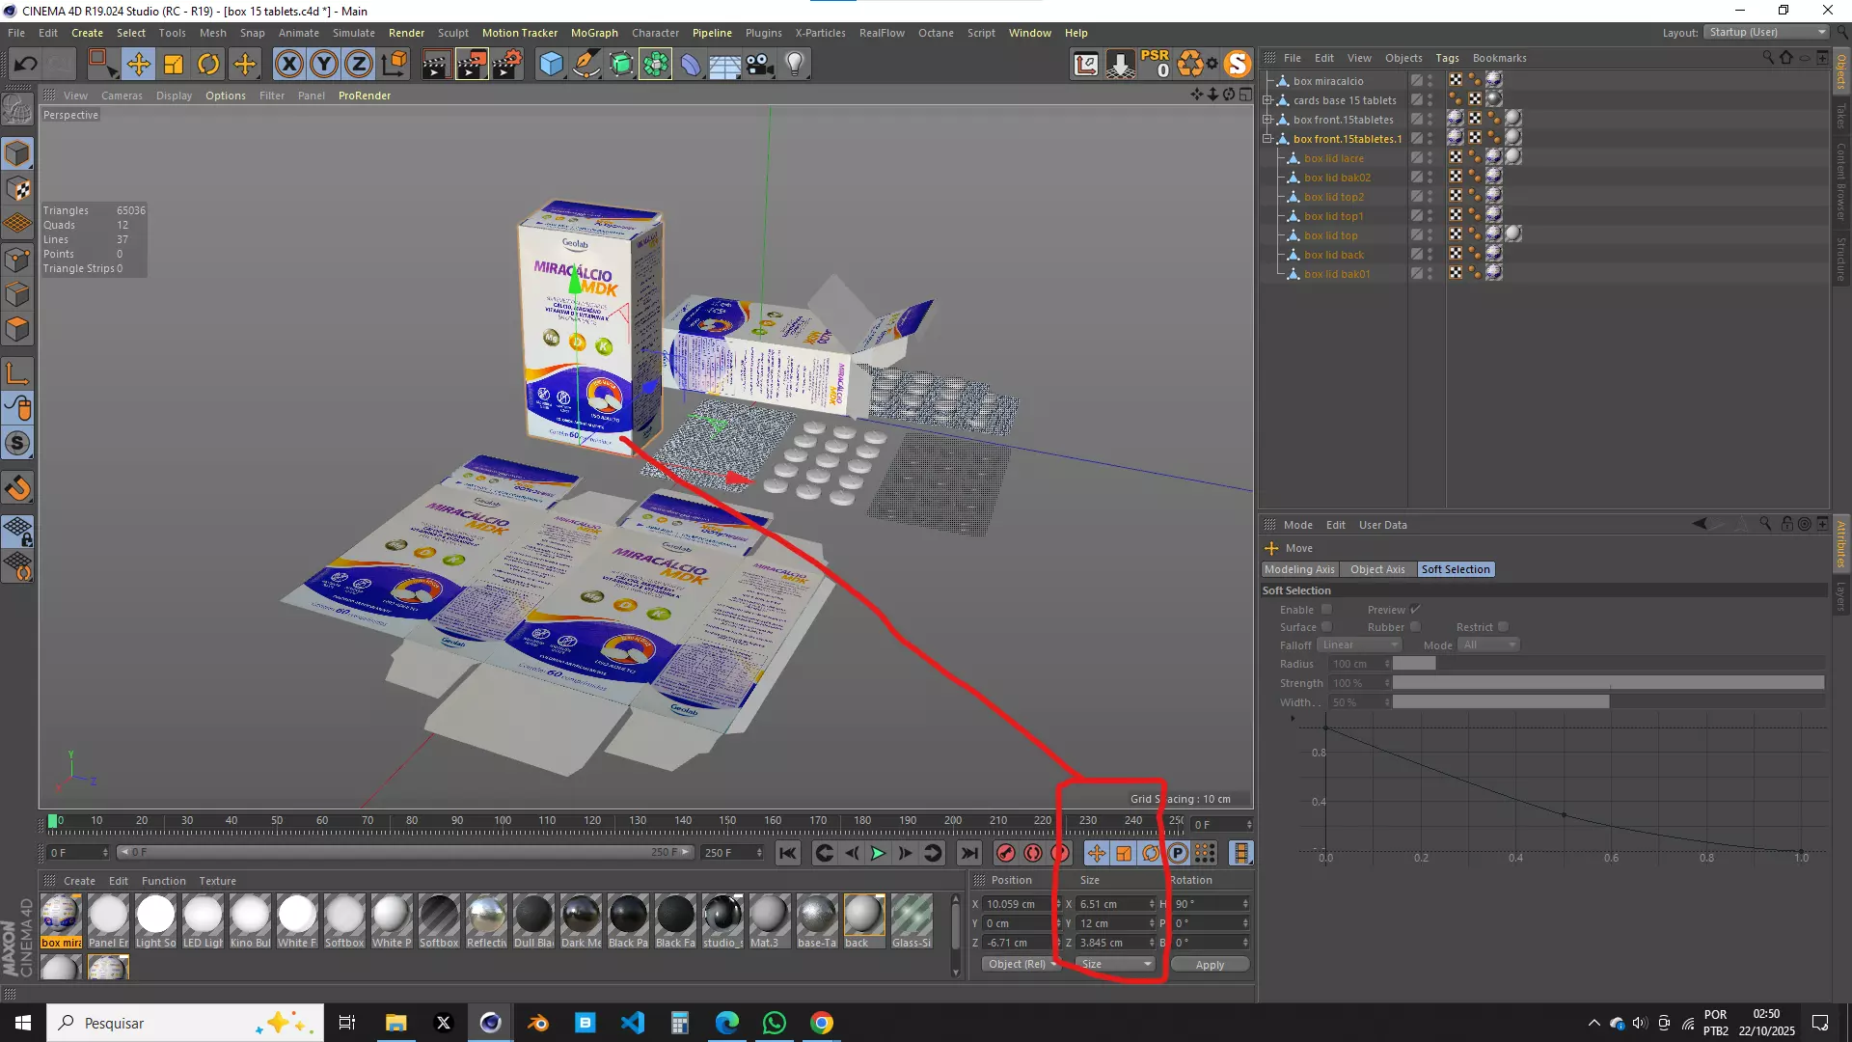This screenshot has width=1852, height=1042.
Task: Open the soft selection Mode All dropdown
Action: [1489, 644]
